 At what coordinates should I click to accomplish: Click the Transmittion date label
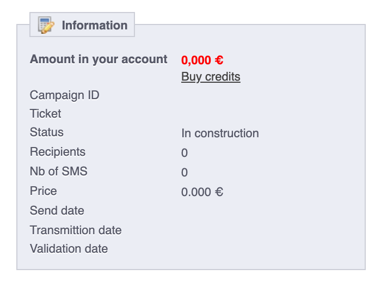pos(76,230)
